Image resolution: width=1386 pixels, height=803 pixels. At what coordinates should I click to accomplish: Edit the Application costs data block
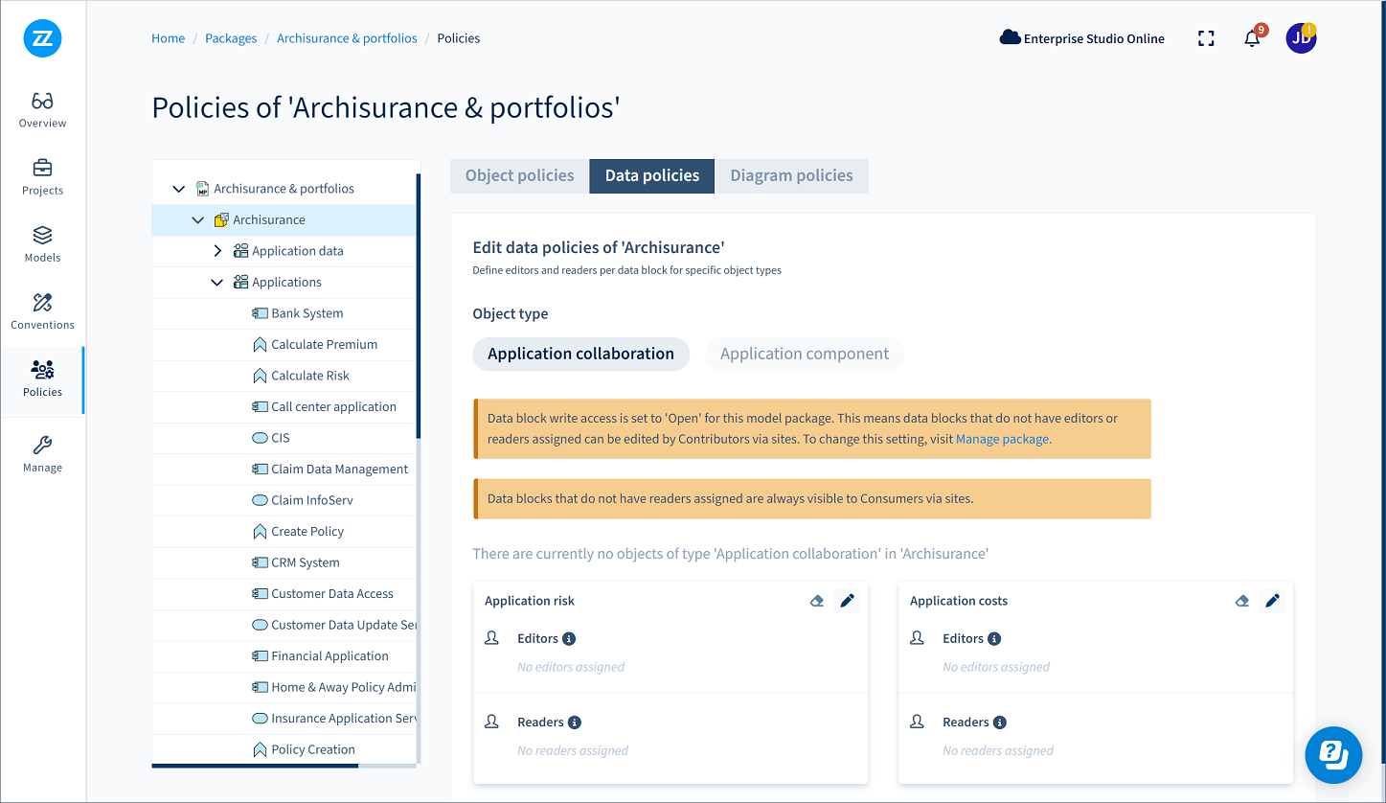tap(1272, 601)
